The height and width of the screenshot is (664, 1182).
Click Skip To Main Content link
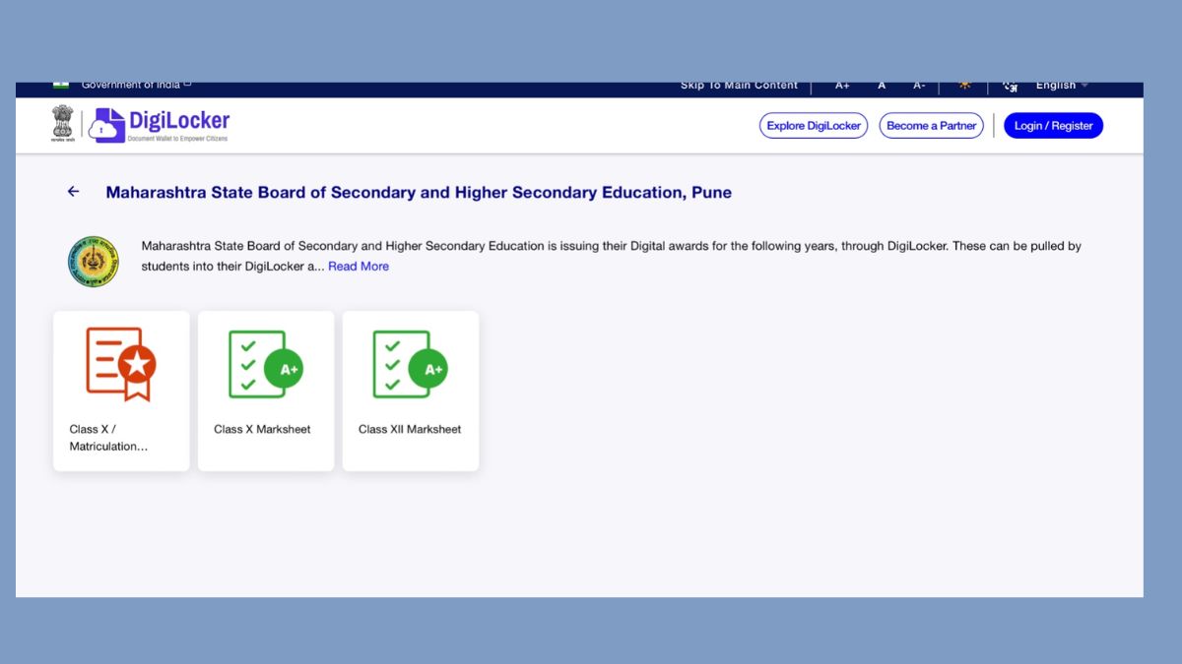(739, 87)
